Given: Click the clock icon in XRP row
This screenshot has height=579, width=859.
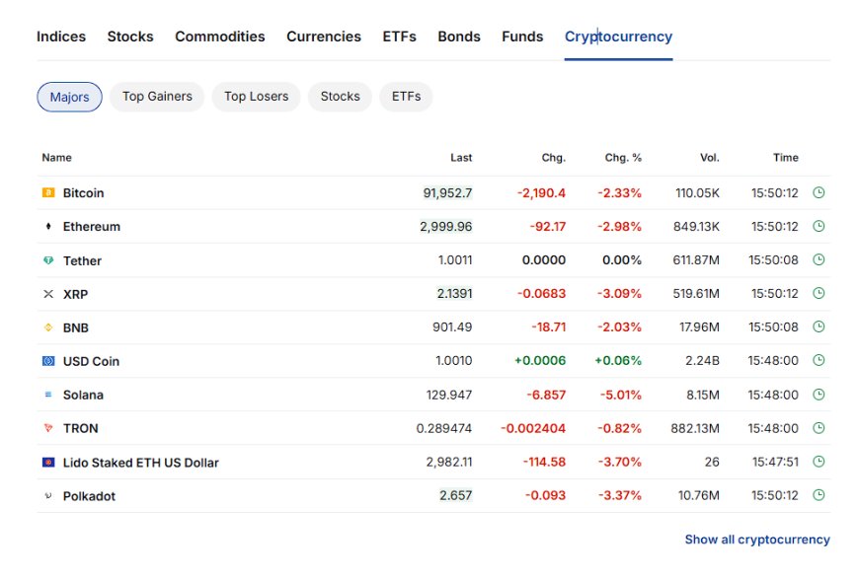Looking at the screenshot, I should coord(819,293).
